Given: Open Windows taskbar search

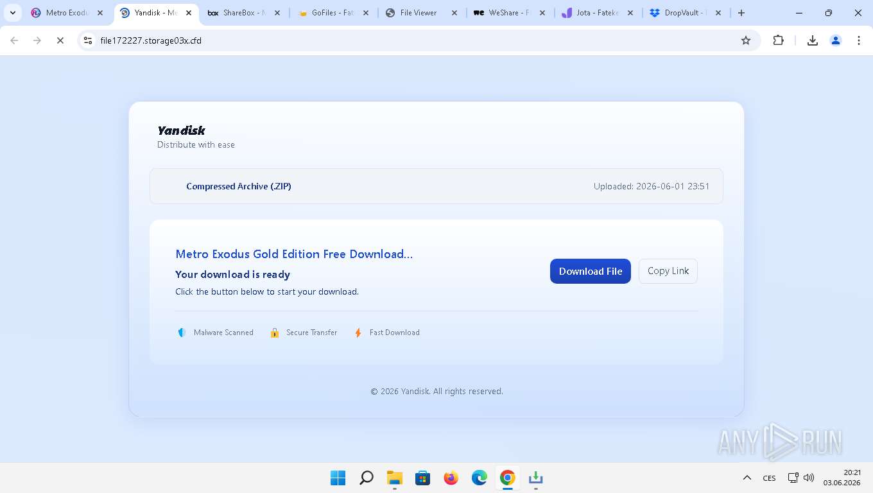Looking at the screenshot, I should pos(366,478).
